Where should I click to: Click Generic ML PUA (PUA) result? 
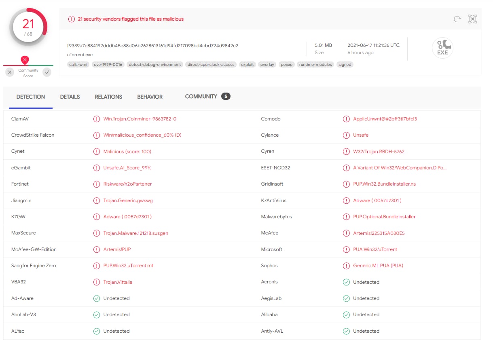coord(378,266)
